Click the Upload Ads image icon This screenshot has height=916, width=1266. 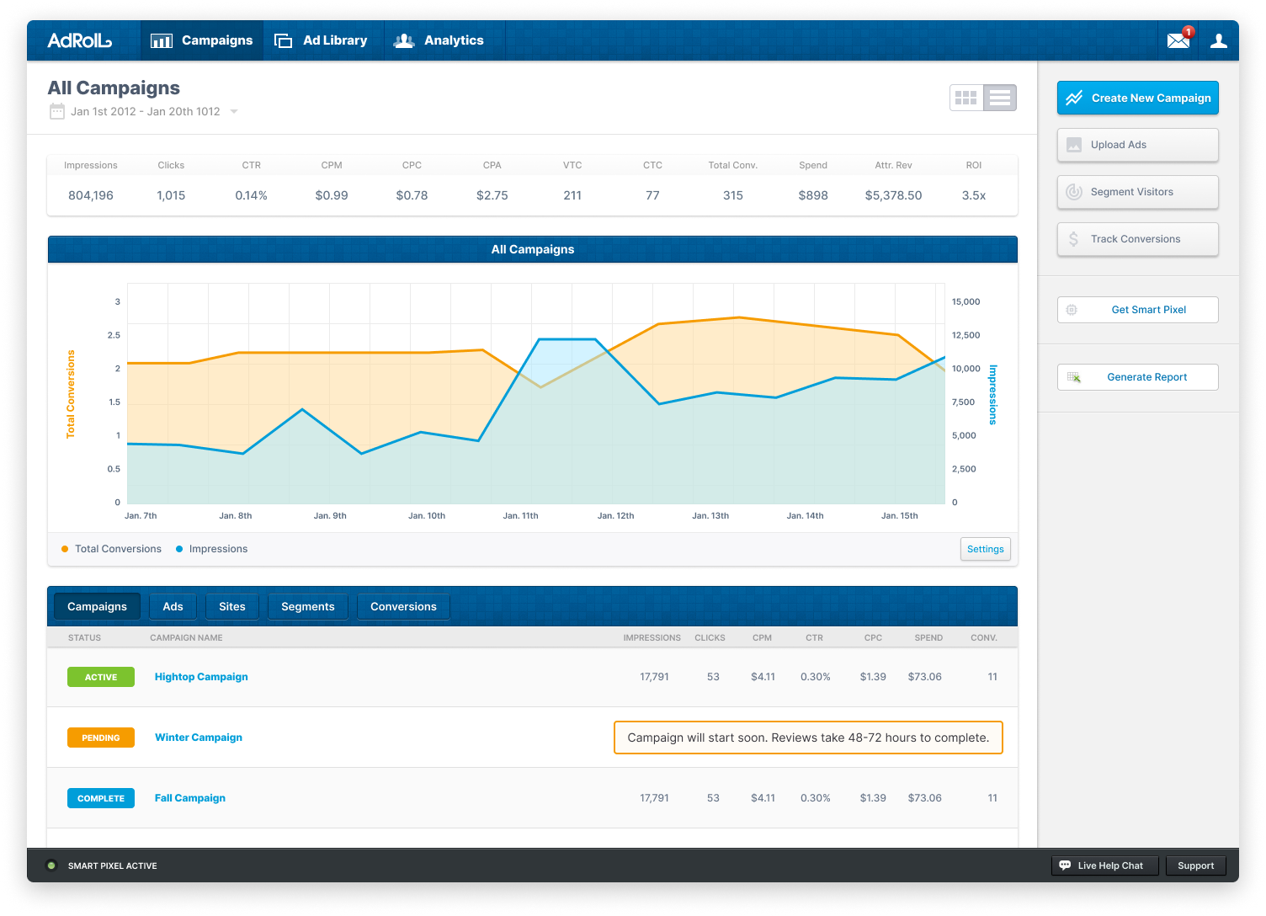tap(1074, 145)
